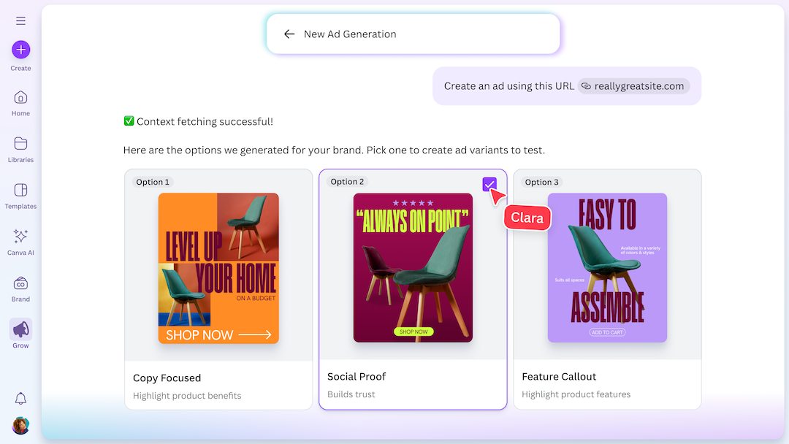Image resolution: width=789 pixels, height=444 pixels.
Task: Choose the Copy Focused card label
Action: tap(167, 378)
